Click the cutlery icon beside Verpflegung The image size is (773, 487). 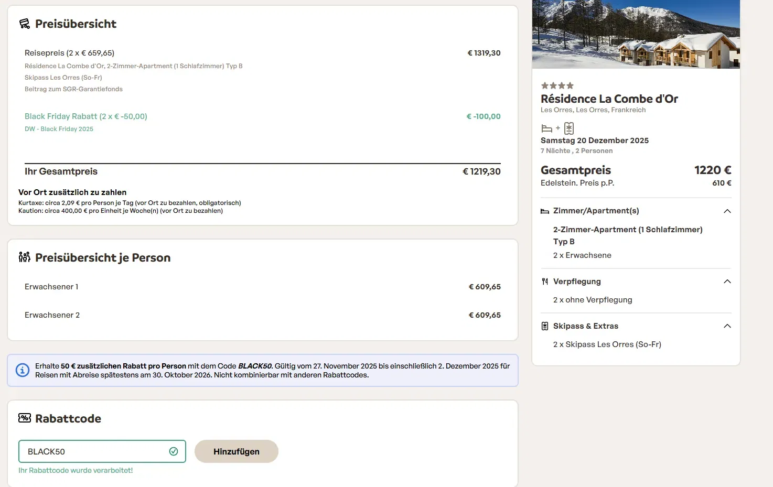pyautogui.click(x=545, y=282)
